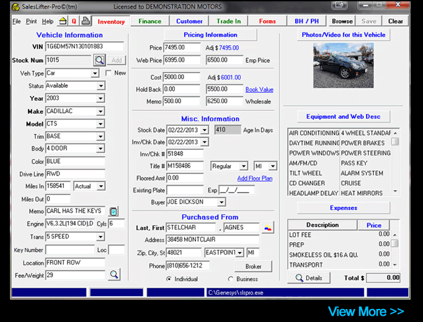Expand the Year dropdown

100,98
